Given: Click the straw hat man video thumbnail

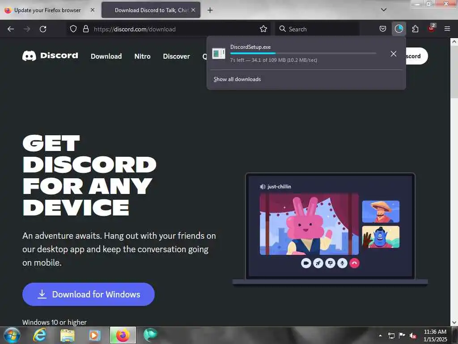Looking at the screenshot, I should [381, 211].
